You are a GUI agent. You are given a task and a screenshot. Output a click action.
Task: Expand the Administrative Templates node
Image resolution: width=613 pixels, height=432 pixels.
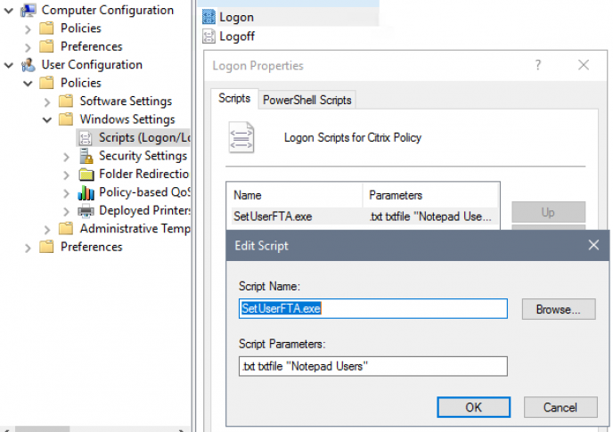47,229
